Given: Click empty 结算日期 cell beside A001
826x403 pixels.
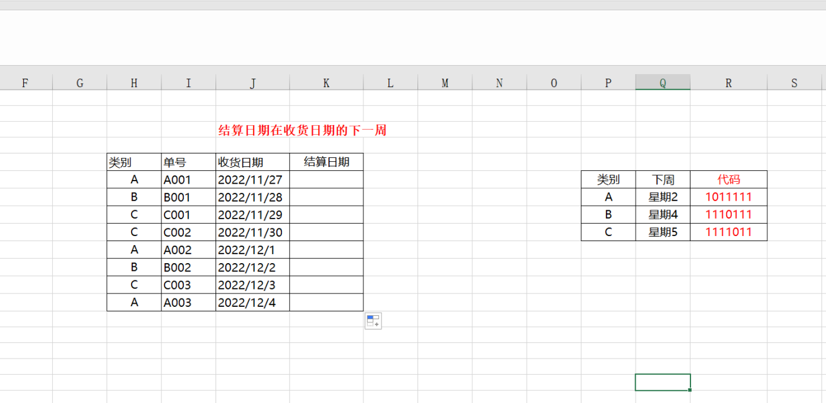Looking at the screenshot, I should click(327, 179).
